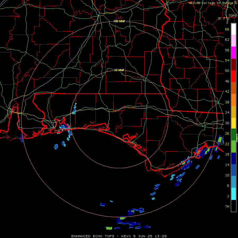
Task: Click the "K FT" units label
Action: pos(223,18)
